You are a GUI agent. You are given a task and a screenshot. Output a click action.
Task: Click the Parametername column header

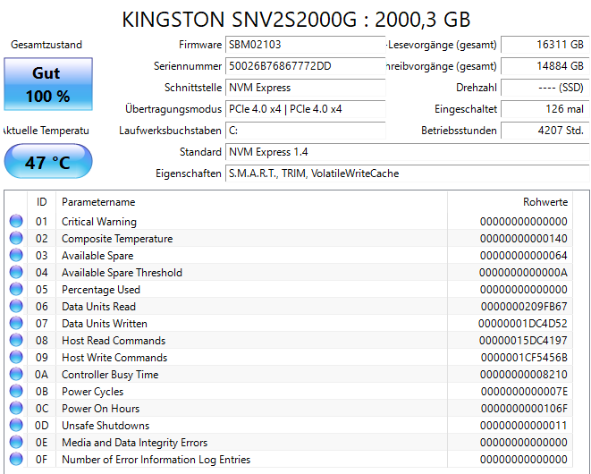coord(251,202)
